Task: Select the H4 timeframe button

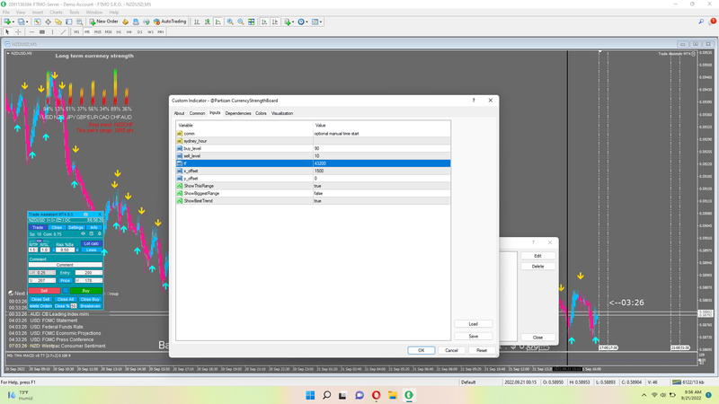Action: click(129, 31)
